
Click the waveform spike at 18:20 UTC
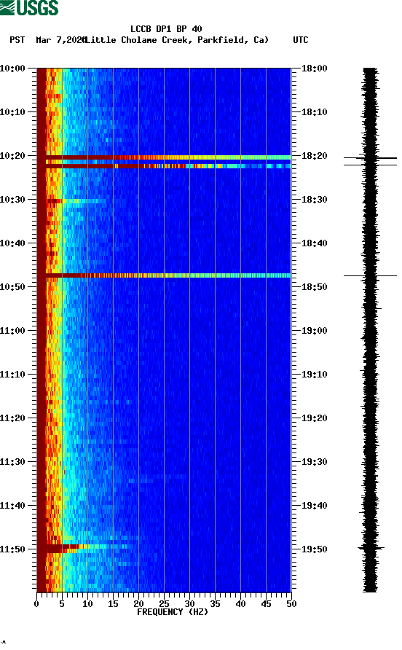(370, 158)
